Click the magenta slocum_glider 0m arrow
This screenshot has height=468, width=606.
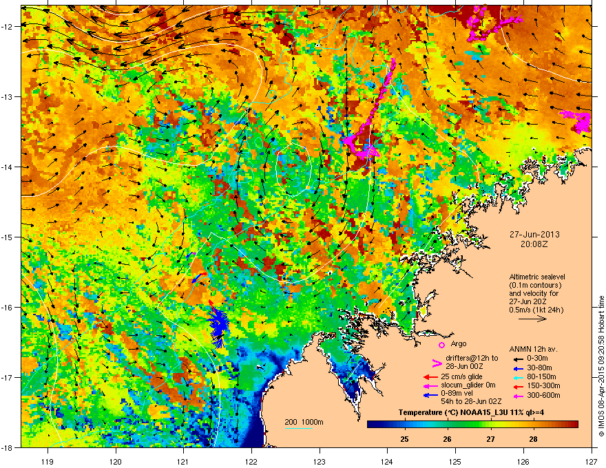point(430,385)
